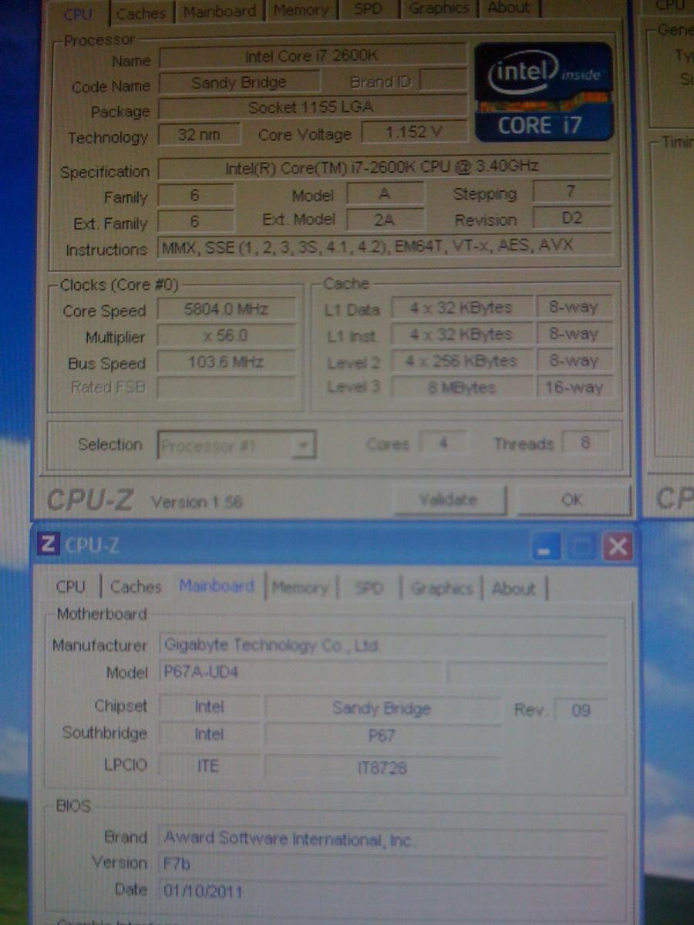This screenshot has height=925, width=694.
Task: Open Caches tab in the Processor window
Action: click(x=140, y=12)
